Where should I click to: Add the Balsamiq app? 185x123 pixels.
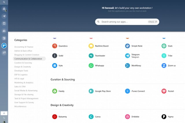tap(59, 117)
